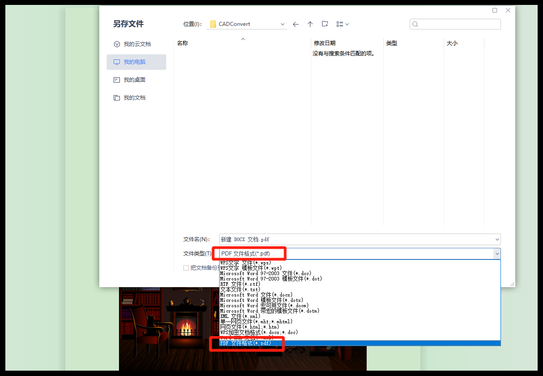Expand the 文件名 history dropdown arrow
543x376 pixels.
pyautogui.click(x=497, y=239)
